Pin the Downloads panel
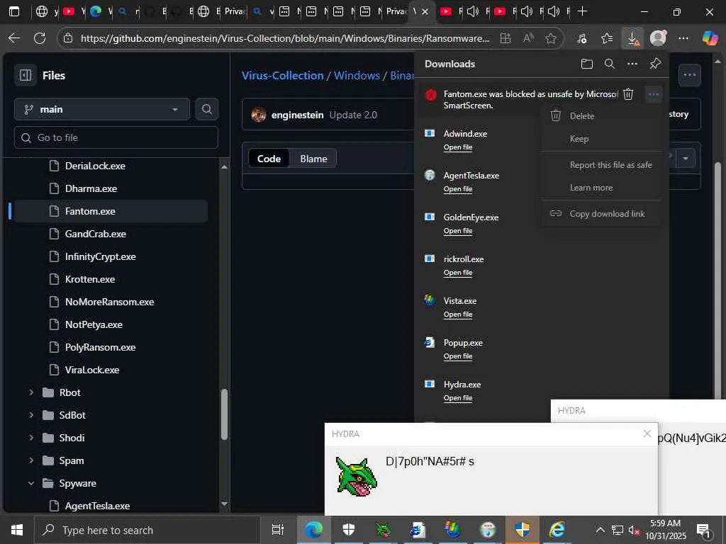 tap(655, 64)
